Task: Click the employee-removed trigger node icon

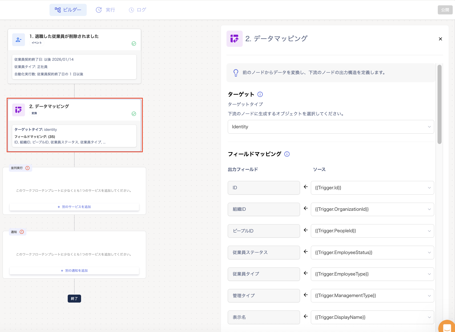Action: click(18, 40)
